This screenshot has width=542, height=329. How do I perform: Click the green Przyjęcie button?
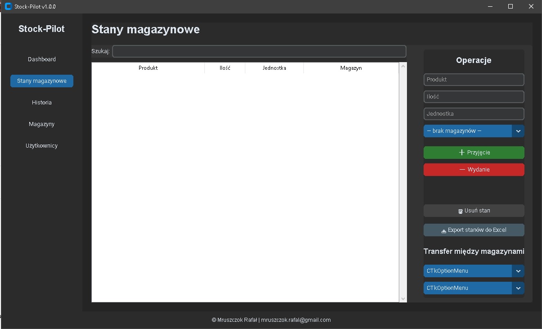(x=474, y=153)
